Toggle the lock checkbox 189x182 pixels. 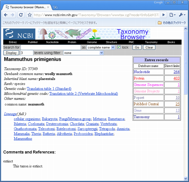pos(119,47)
